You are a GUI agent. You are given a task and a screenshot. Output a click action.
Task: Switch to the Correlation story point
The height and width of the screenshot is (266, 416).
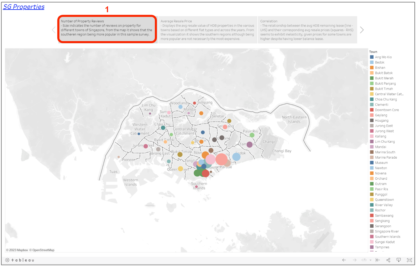(x=307, y=30)
